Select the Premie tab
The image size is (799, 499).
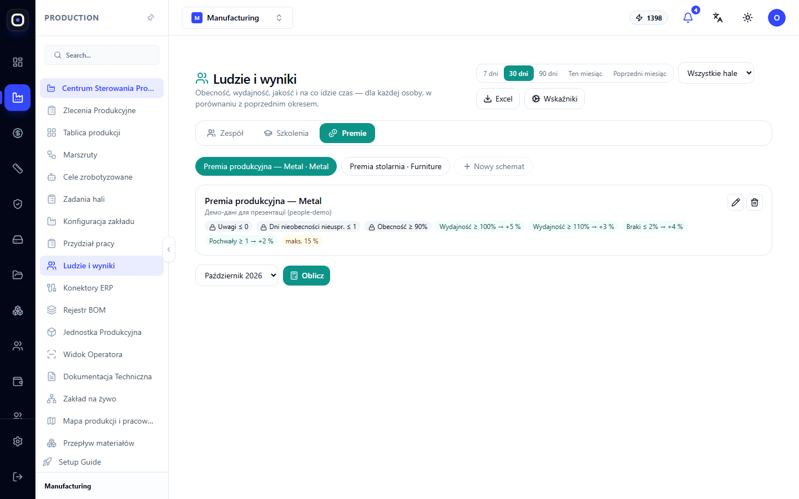[x=347, y=133]
